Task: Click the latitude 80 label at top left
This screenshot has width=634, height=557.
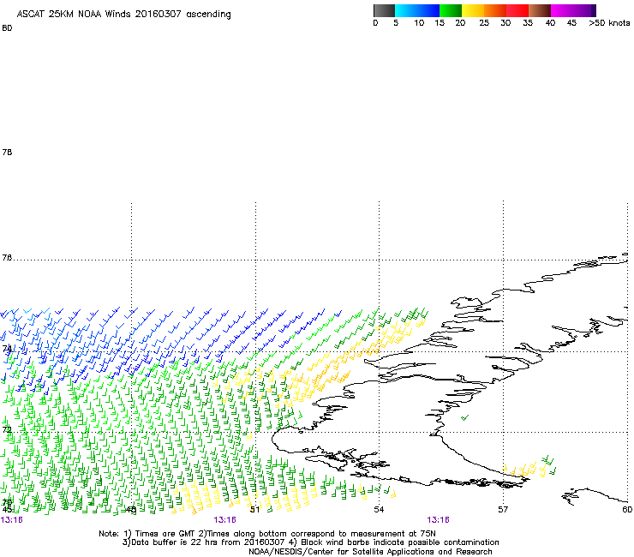Action: pyautogui.click(x=7, y=28)
